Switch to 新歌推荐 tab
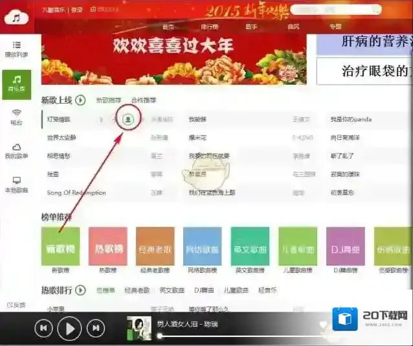This screenshot has height=346, width=413. tap(109, 100)
